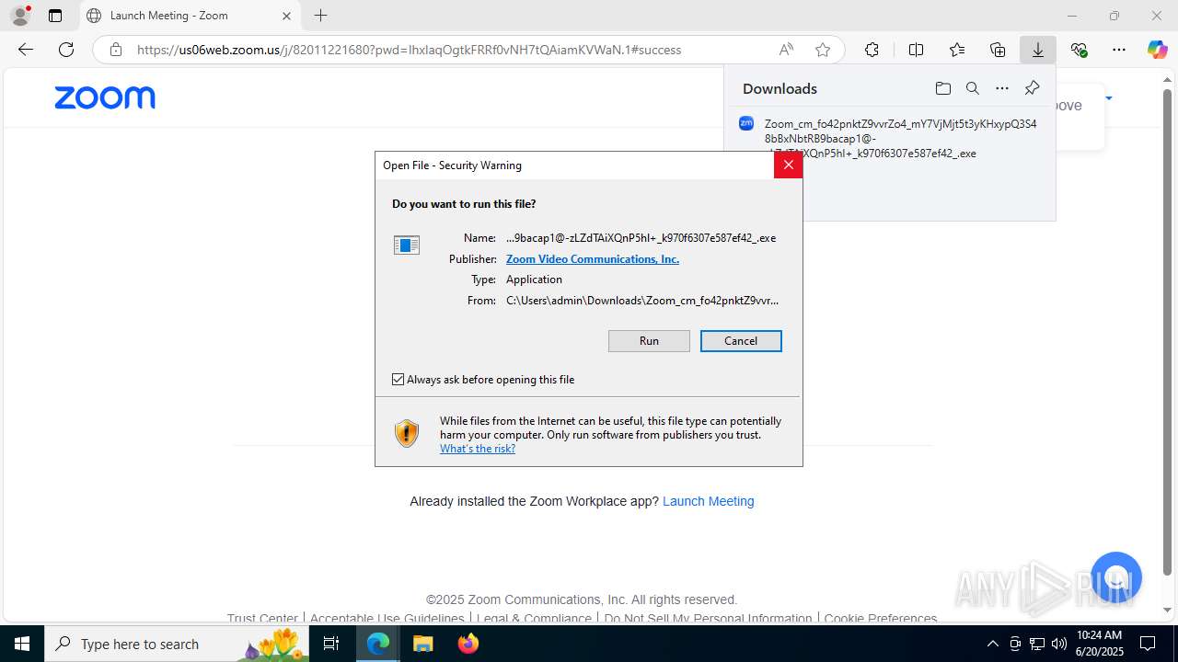
Task: Open Legal & Compliance footer link
Action: (534, 619)
